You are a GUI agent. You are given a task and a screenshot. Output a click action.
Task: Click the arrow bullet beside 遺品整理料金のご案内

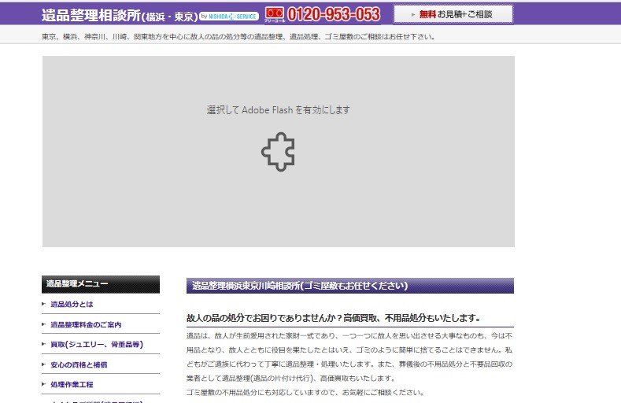tap(44, 324)
